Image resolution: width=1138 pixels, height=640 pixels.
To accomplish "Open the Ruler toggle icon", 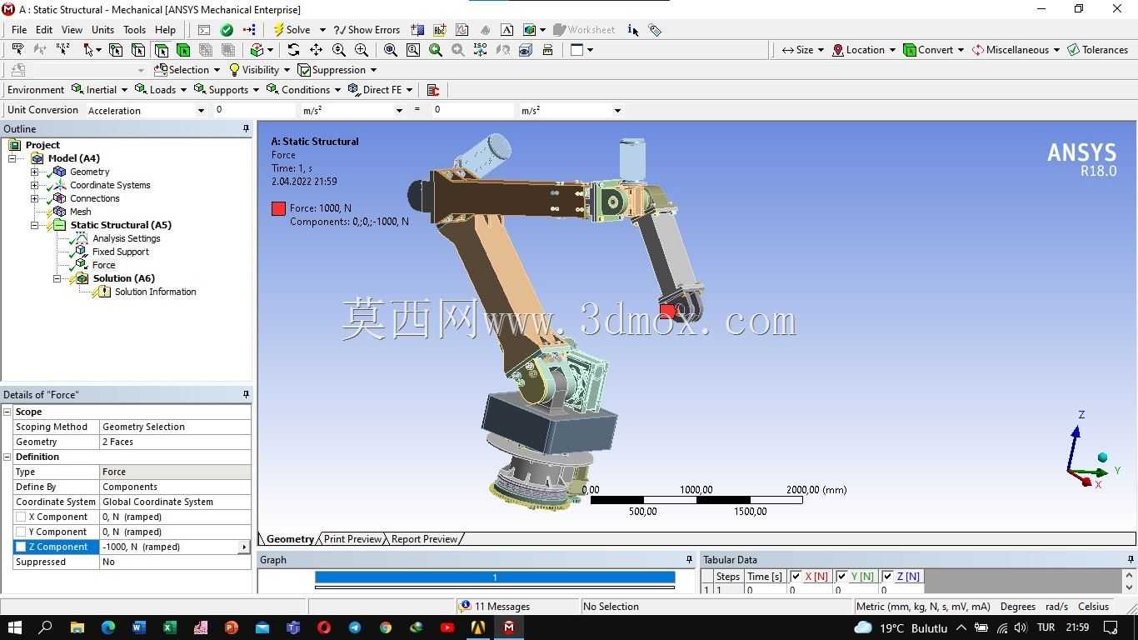I will point(547,50).
